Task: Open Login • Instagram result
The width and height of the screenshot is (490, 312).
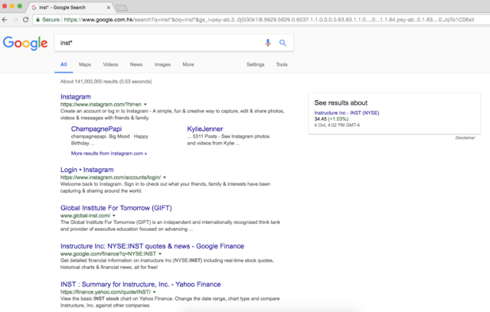Action: tap(87, 170)
